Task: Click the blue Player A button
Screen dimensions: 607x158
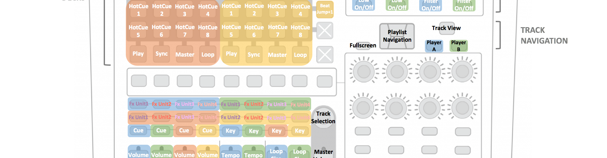Action: [x=434, y=46]
